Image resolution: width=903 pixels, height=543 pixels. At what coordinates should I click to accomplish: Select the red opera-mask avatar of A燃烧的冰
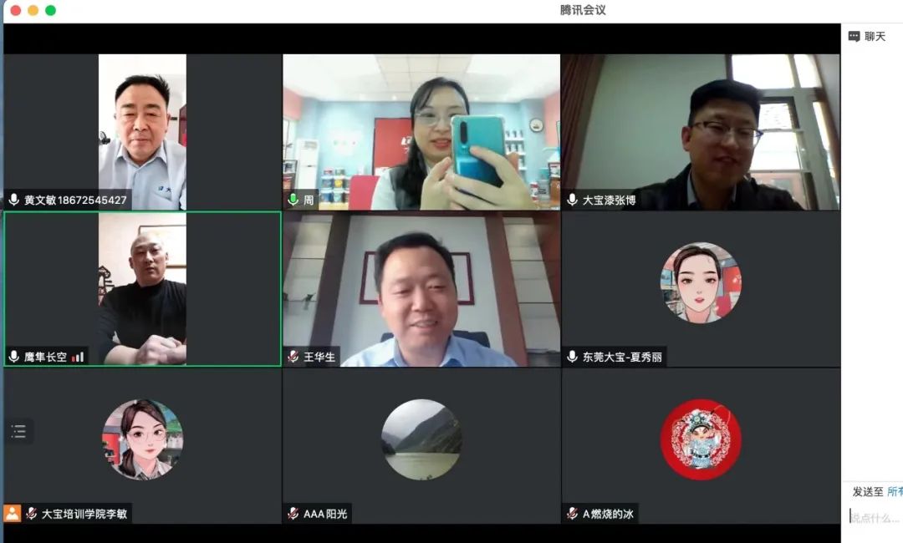coord(701,439)
